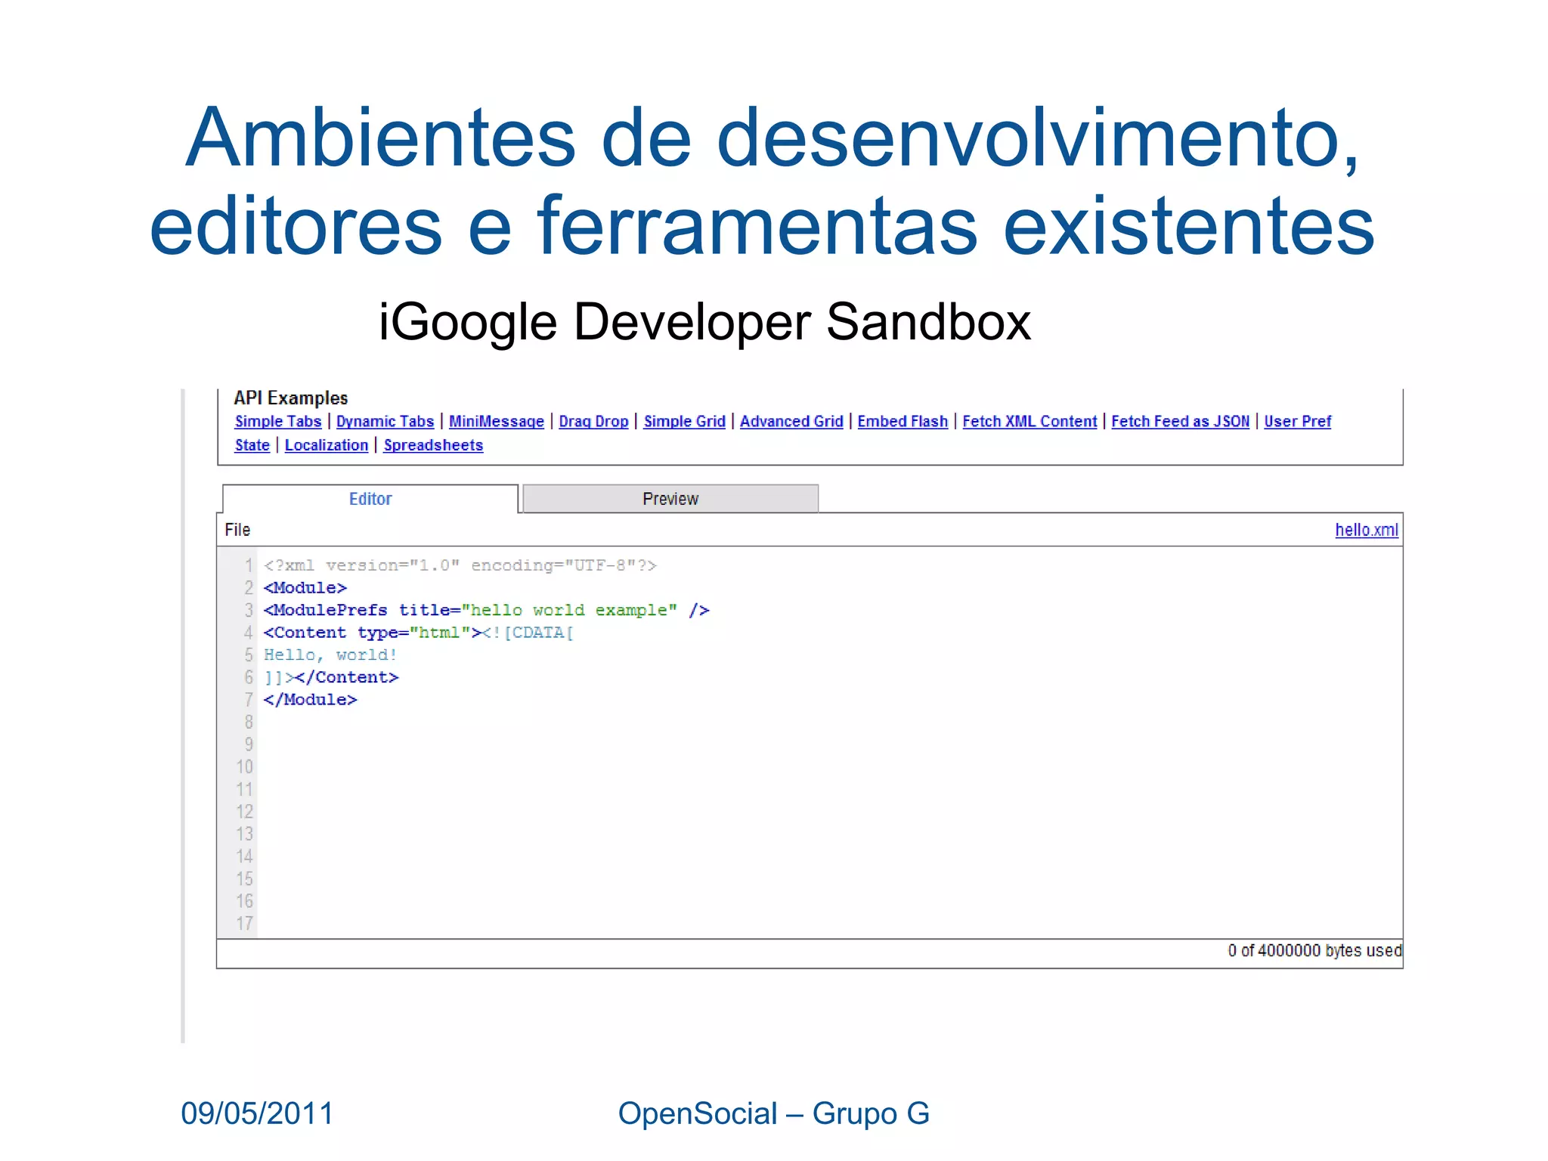This screenshot has width=1548, height=1161.
Task: Switch to the Preview tab
Action: point(670,499)
